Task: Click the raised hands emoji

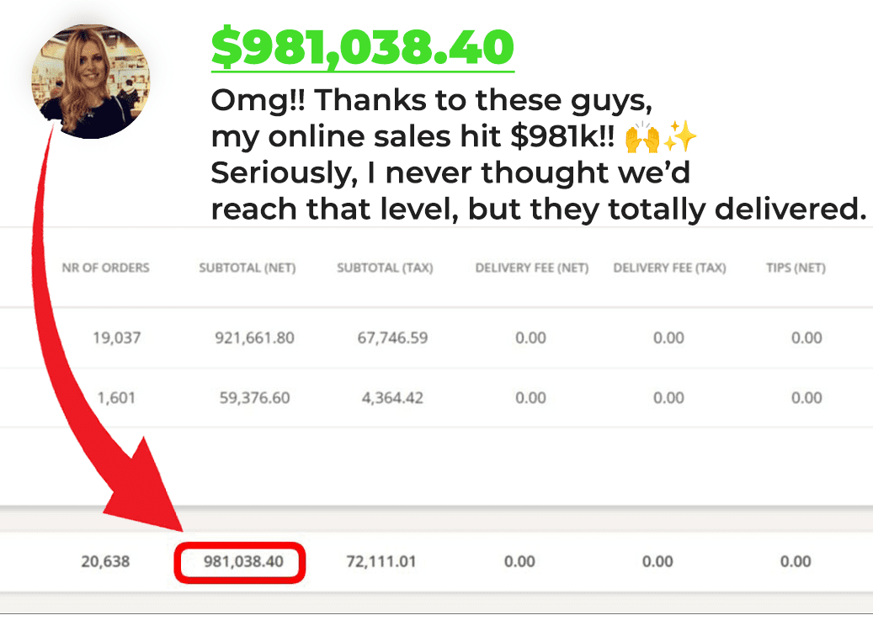Action: 642,137
